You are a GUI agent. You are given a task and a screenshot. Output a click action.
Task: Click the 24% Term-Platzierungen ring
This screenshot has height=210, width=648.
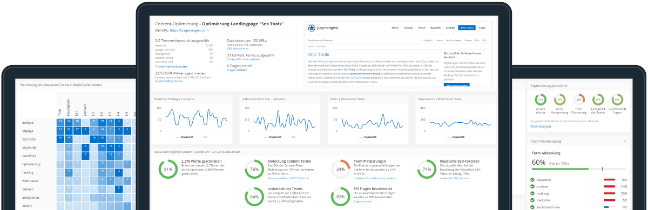click(x=341, y=169)
